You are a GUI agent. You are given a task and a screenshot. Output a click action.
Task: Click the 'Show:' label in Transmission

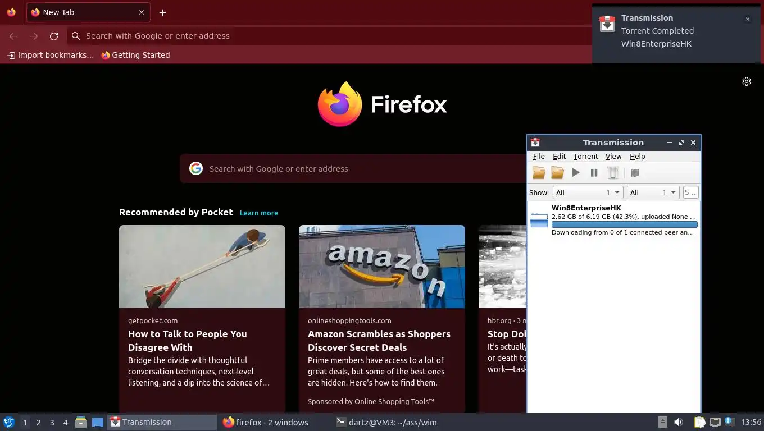539,192
